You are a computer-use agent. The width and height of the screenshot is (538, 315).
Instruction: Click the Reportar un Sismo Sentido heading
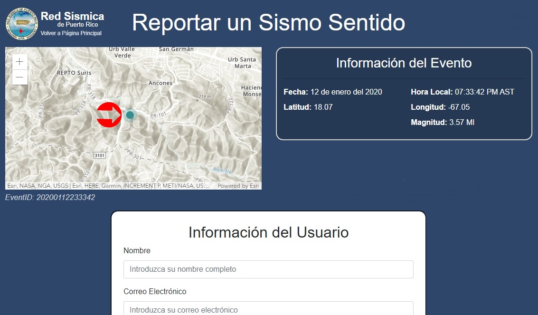[268, 22]
